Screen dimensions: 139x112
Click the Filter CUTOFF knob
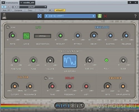coord(15,86)
